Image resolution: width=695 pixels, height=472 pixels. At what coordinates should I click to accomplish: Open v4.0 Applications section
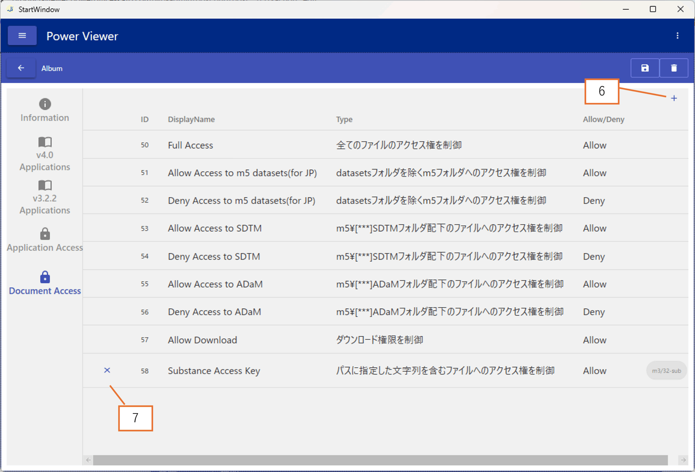[45, 154]
